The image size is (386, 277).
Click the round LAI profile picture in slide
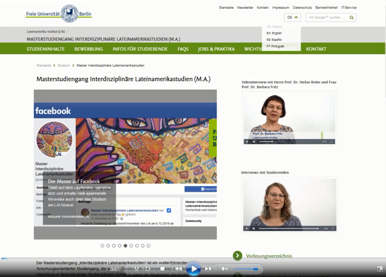54,139
